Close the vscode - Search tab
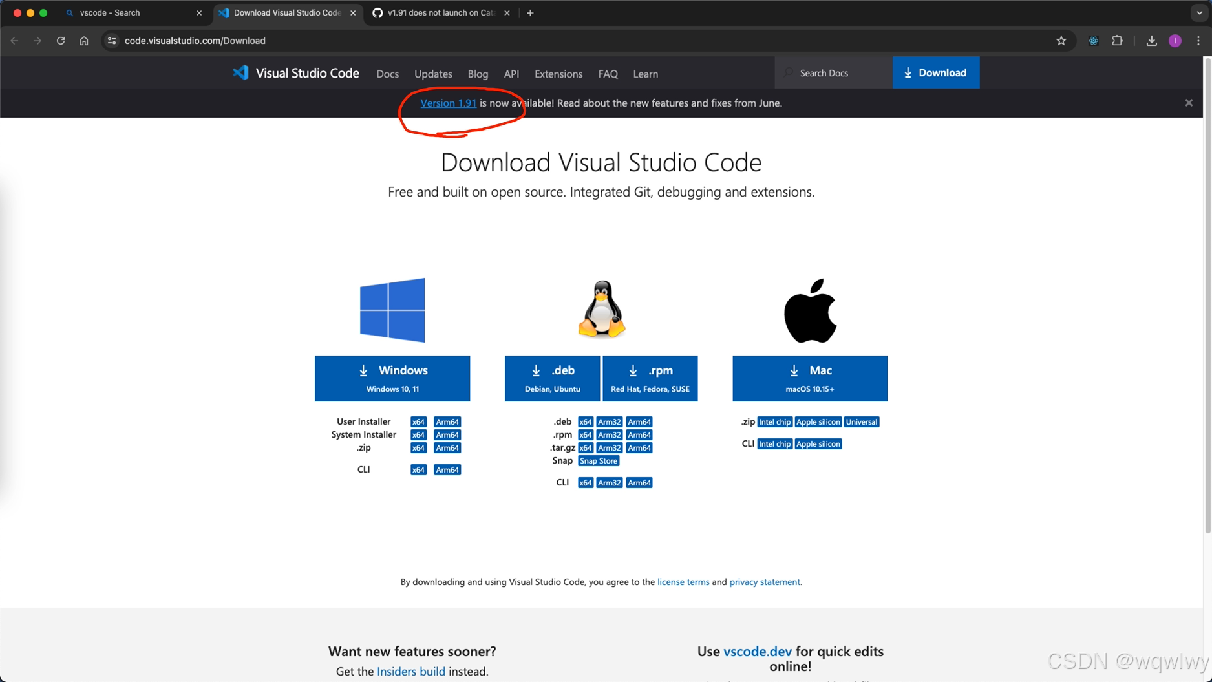This screenshot has height=682, width=1212. pos(198,13)
